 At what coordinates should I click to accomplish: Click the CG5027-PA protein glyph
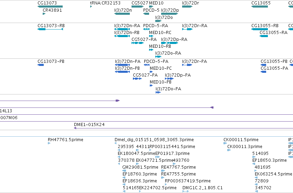point(137,79)
